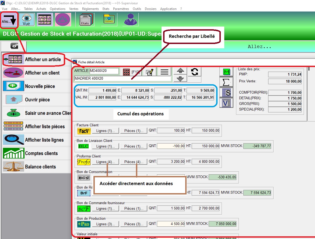Open Lignes (4) for Proforma Client
Viewport: 315px width, 239px height.
106,162
